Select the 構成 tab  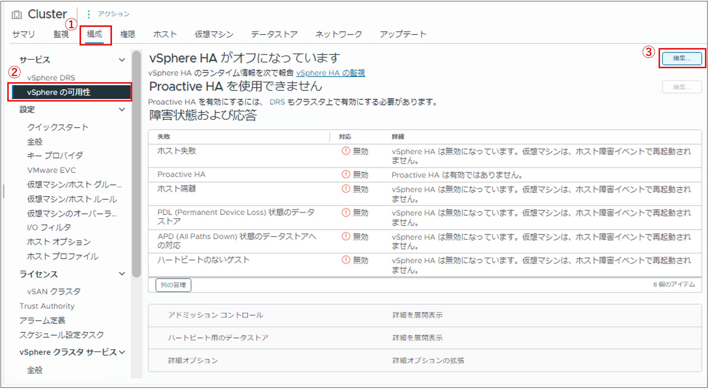point(94,34)
